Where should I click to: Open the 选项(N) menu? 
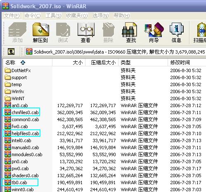[101, 16]
